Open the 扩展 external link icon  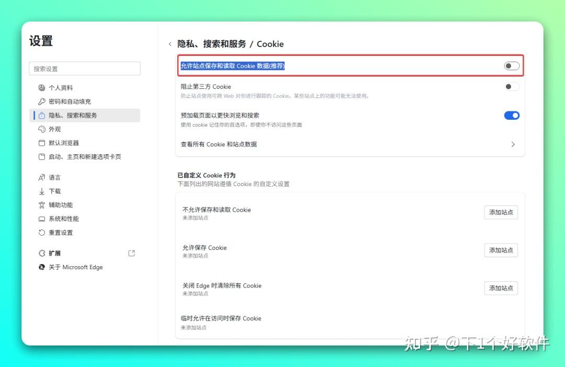[x=131, y=253]
